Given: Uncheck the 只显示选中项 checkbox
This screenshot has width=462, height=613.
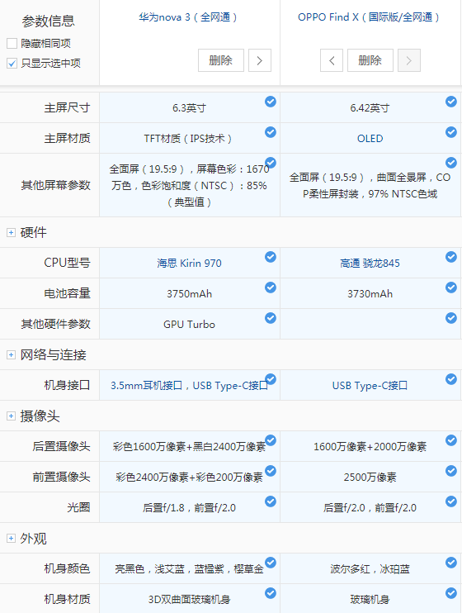Looking at the screenshot, I should pyautogui.click(x=12, y=63).
